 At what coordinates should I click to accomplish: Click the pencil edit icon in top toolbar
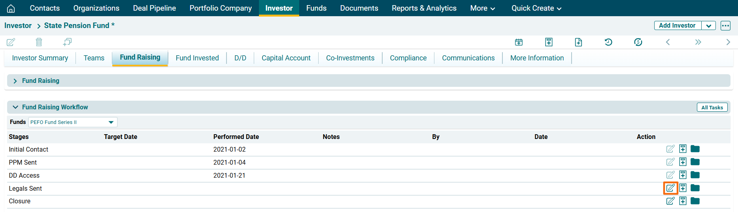[11, 42]
